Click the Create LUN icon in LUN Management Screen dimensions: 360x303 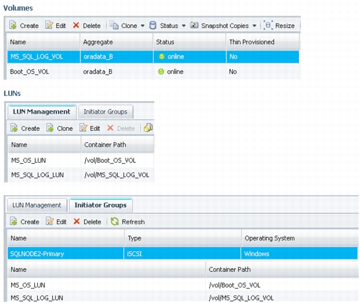tap(14, 128)
